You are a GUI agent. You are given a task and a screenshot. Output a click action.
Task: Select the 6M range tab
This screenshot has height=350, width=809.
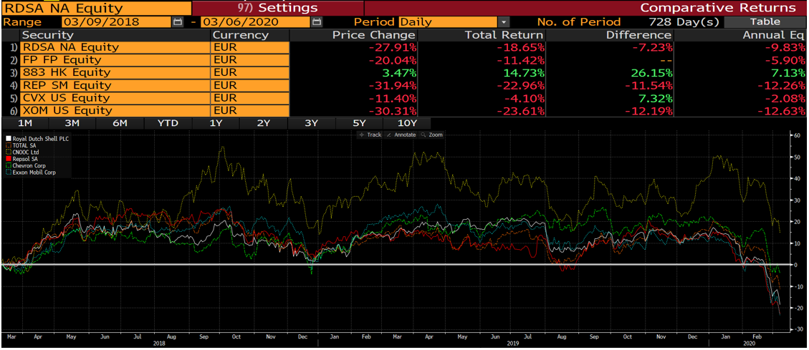[x=119, y=123]
